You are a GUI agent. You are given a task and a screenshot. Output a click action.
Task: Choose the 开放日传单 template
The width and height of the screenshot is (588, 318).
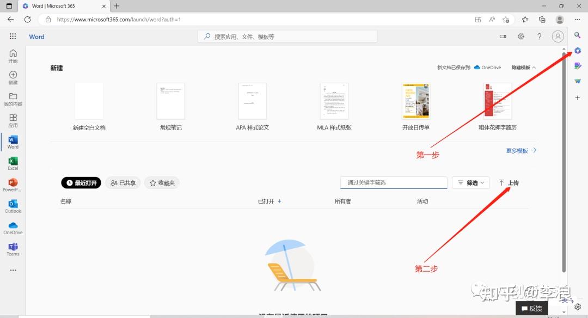coord(416,107)
